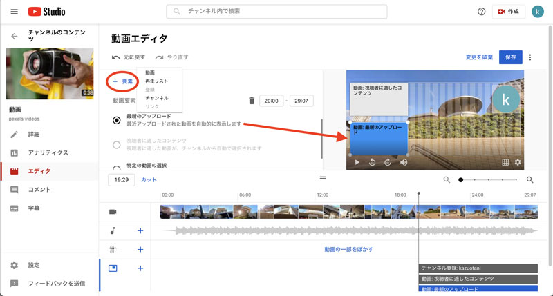Click the timeline playhead marker
The image size is (553, 296).
click(419, 194)
